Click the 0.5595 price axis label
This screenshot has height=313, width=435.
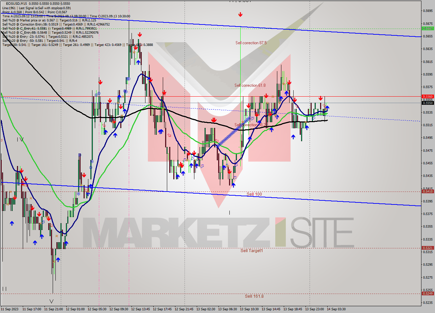pyautogui.click(x=427, y=74)
